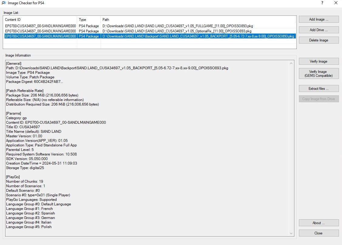Click the Package Digest line
Viewport: 342px width, 245px height.
click(x=35, y=82)
